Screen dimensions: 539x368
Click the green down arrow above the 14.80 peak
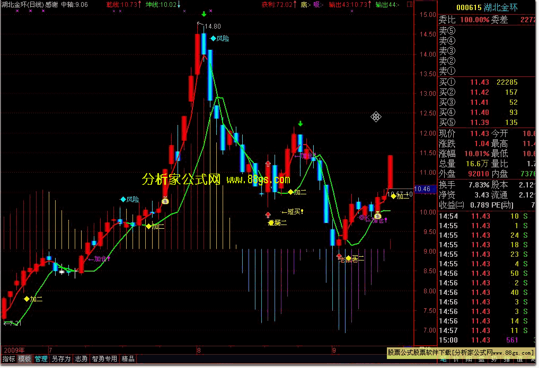[x=204, y=14]
